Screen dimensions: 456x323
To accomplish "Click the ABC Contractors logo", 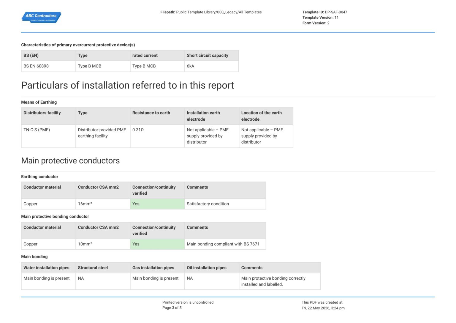I will pos(41,17).
